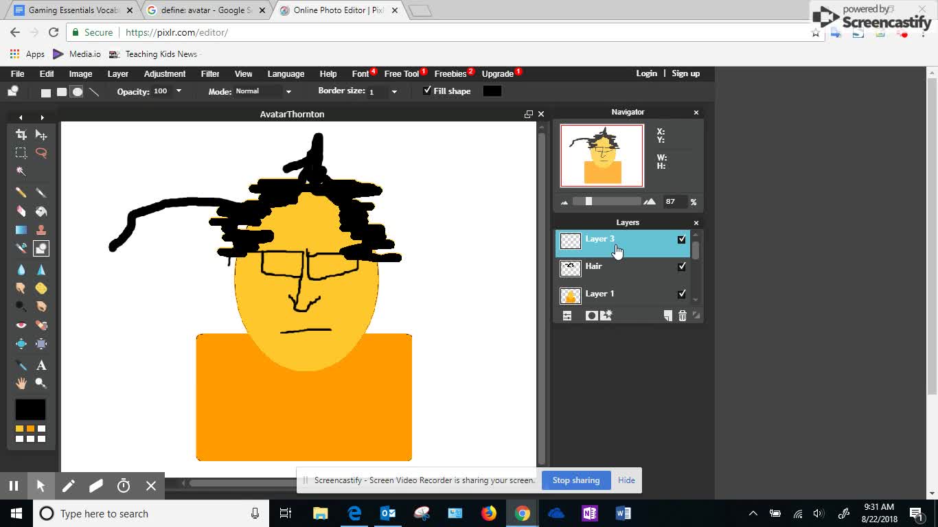Select the Red Eye Reduction tool
The width and height of the screenshot is (938, 527).
tap(21, 325)
